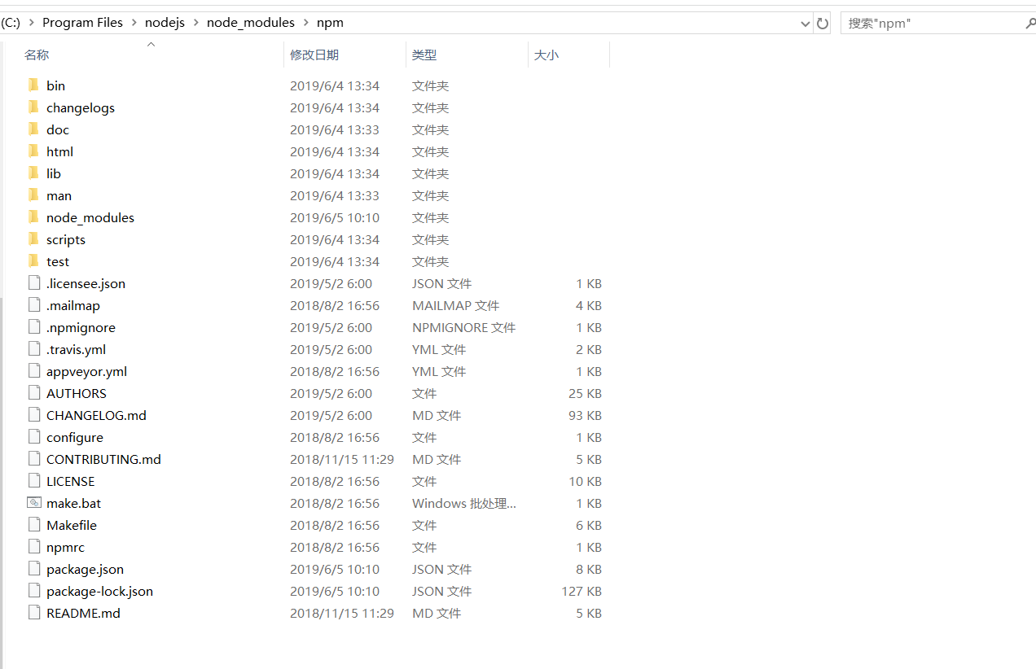Viewport: 1036px width, 669px height.
Task: Select the scripts folder icon
Action: [33, 239]
